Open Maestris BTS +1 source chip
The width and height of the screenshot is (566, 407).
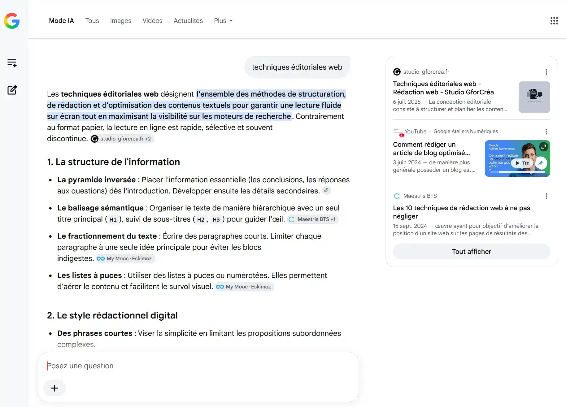coord(313,219)
